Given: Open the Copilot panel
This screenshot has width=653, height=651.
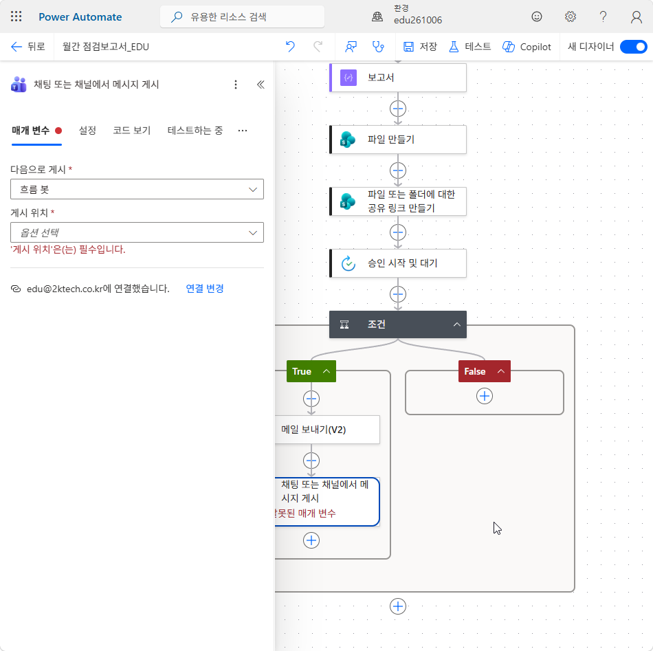Looking at the screenshot, I should (527, 47).
